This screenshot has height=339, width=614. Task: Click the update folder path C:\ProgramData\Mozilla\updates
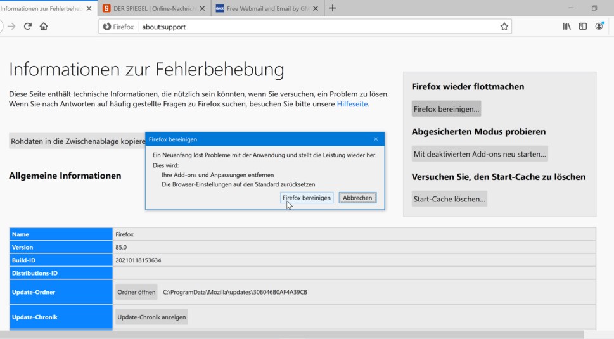click(x=235, y=292)
